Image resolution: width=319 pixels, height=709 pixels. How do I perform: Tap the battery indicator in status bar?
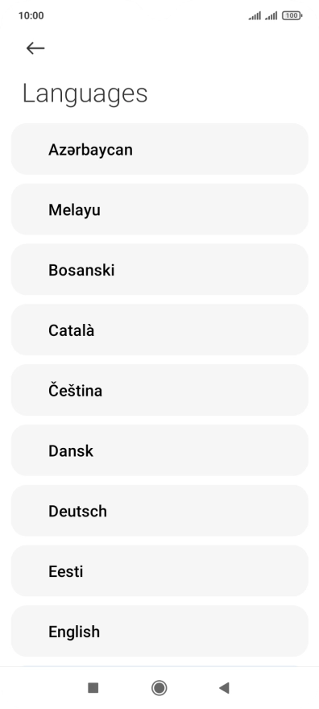292,16
